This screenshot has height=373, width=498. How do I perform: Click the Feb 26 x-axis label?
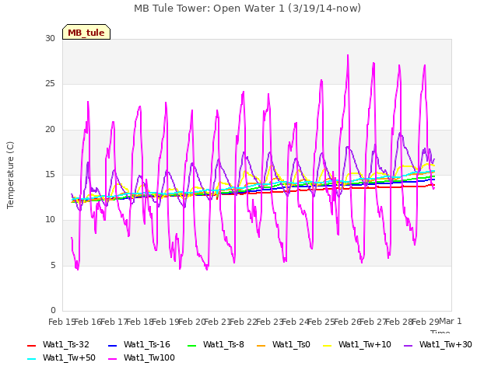(x=347, y=322)
